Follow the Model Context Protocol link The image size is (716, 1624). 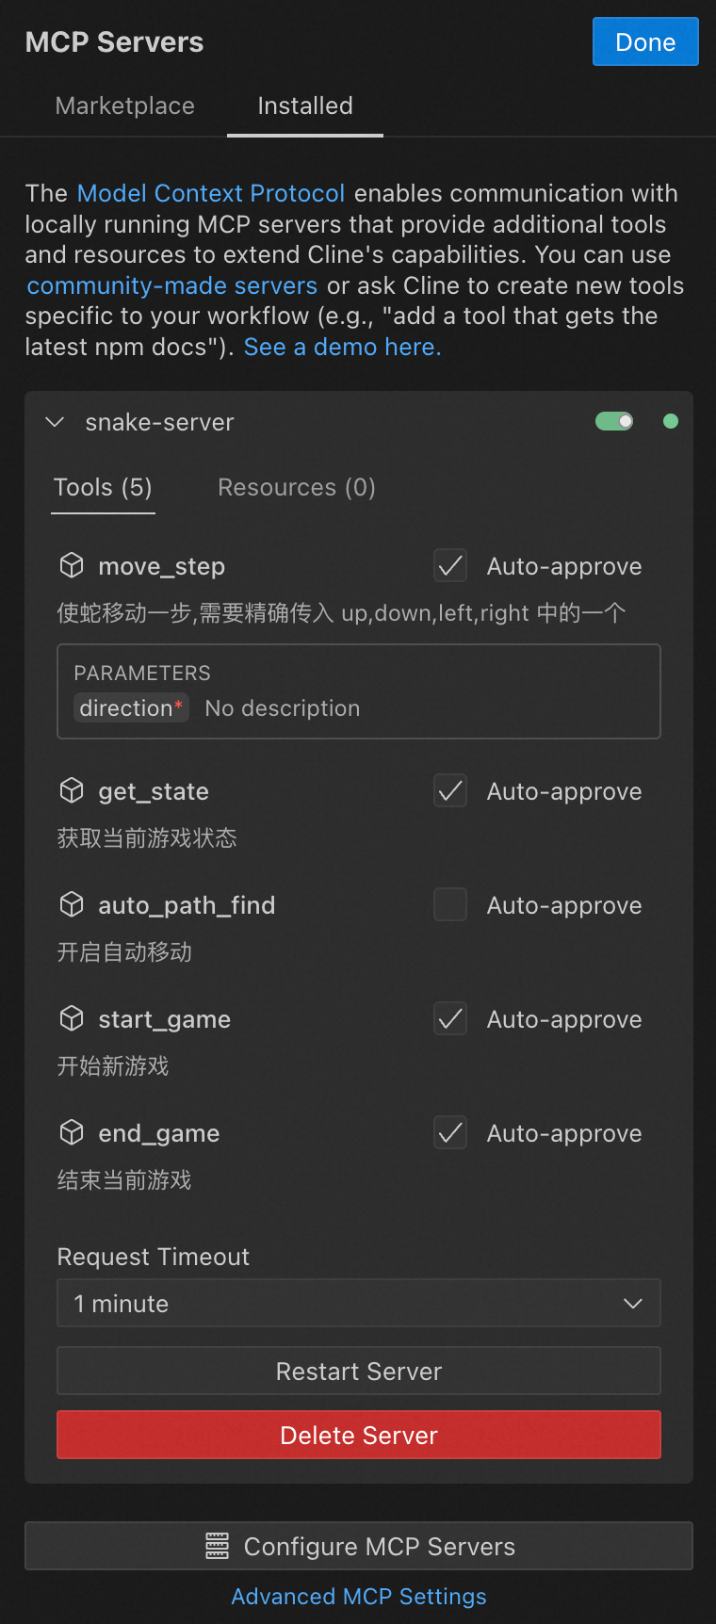click(210, 193)
